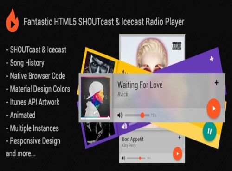Click the white speaker on purple card
The image size is (232, 171).
[124, 127]
